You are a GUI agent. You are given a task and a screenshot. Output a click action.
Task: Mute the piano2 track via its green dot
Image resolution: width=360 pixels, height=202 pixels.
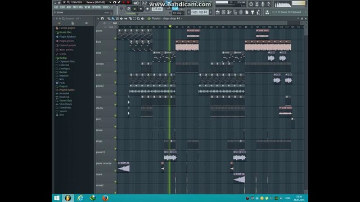[x=115, y=94]
